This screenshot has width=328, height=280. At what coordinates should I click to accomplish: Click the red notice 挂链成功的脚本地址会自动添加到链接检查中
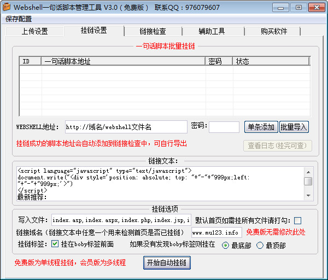pos(82,144)
